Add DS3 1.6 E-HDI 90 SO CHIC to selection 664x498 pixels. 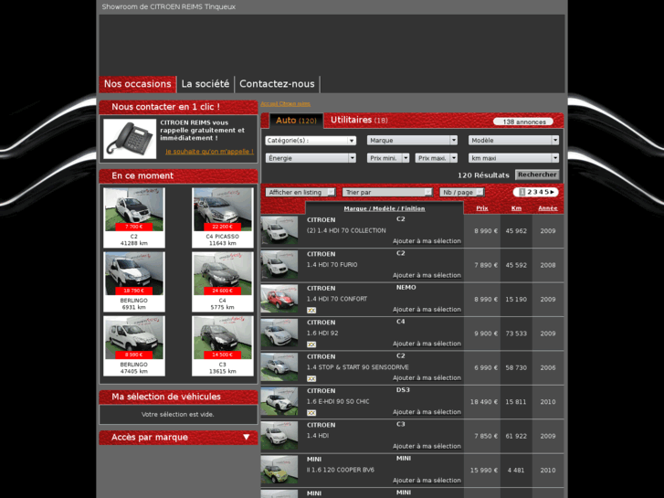tap(427, 412)
